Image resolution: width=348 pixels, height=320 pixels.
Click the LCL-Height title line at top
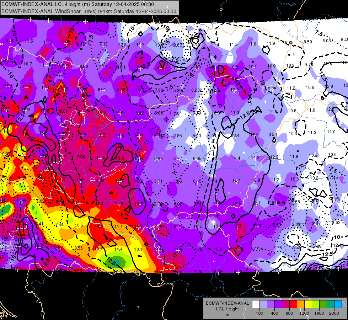click(x=78, y=4)
